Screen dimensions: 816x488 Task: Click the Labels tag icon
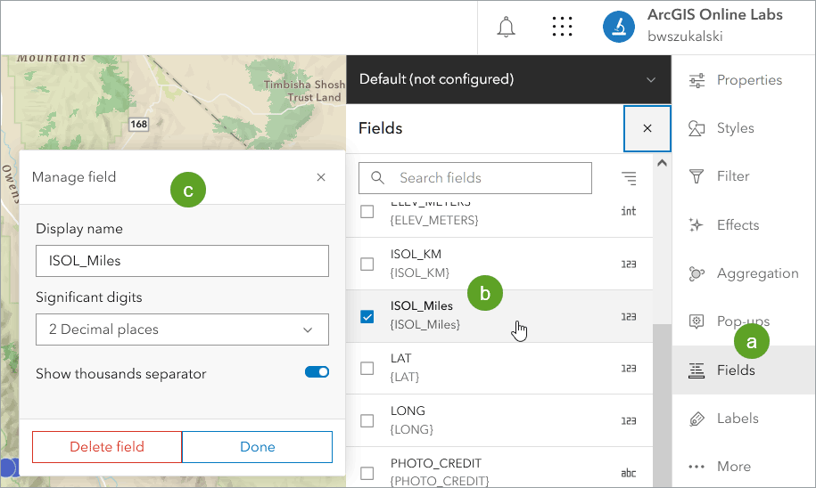point(696,419)
